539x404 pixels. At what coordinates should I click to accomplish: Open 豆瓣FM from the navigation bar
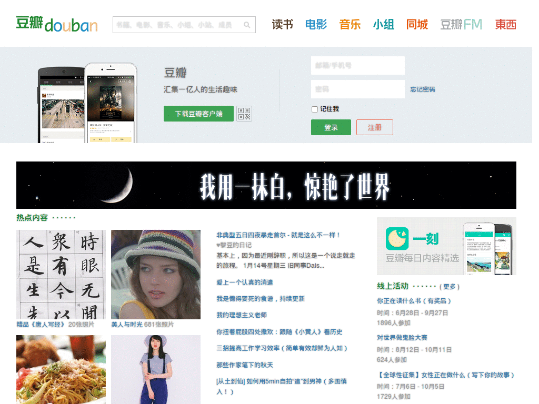[461, 24]
